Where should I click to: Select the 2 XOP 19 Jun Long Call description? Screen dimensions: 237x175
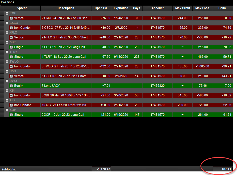(x=66, y=115)
